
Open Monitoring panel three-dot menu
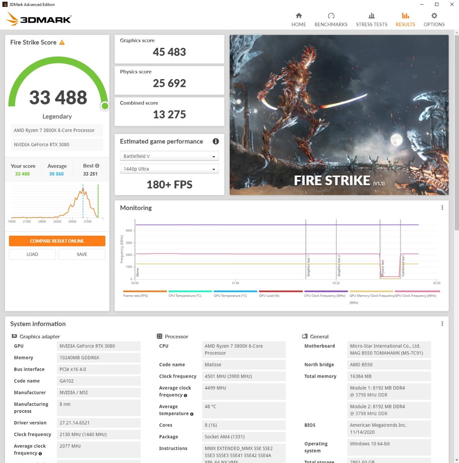click(x=442, y=208)
